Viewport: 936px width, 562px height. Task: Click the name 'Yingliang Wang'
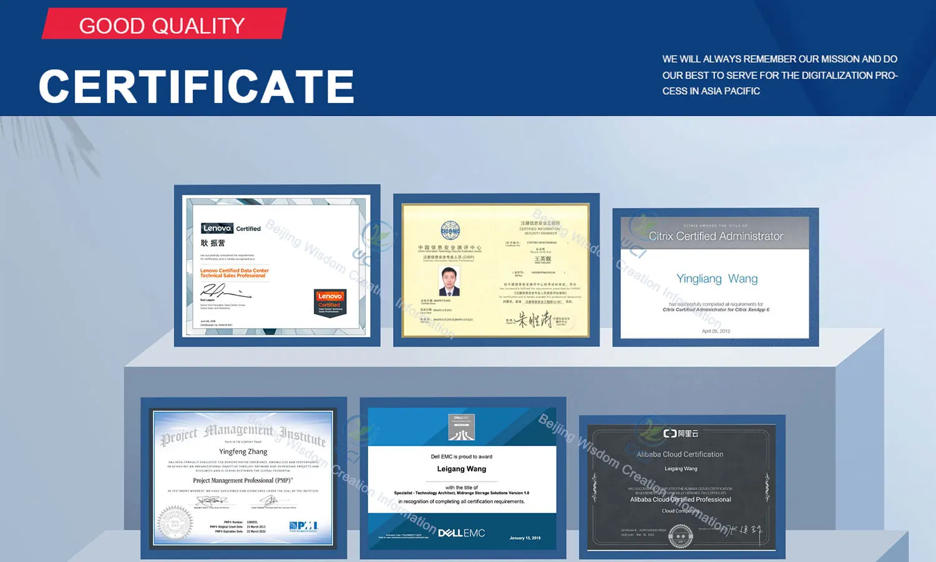pyautogui.click(x=717, y=279)
